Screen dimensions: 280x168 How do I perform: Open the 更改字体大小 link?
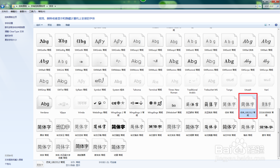click(x=11, y=40)
